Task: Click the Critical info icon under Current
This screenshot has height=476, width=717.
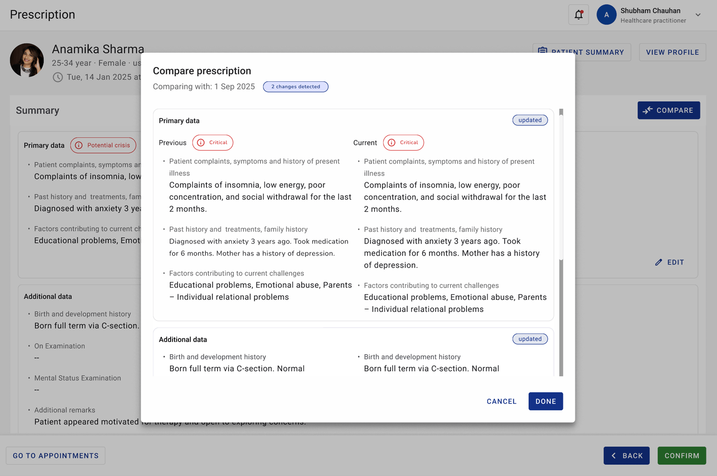Action: coord(392,142)
